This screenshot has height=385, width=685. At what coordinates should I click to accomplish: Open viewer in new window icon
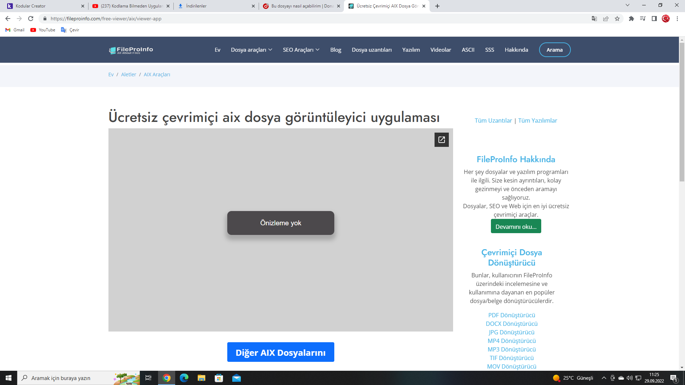coord(441,140)
